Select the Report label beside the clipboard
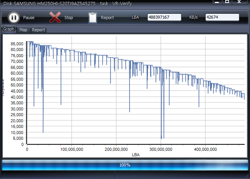250x179 pixels. point(107,18)
